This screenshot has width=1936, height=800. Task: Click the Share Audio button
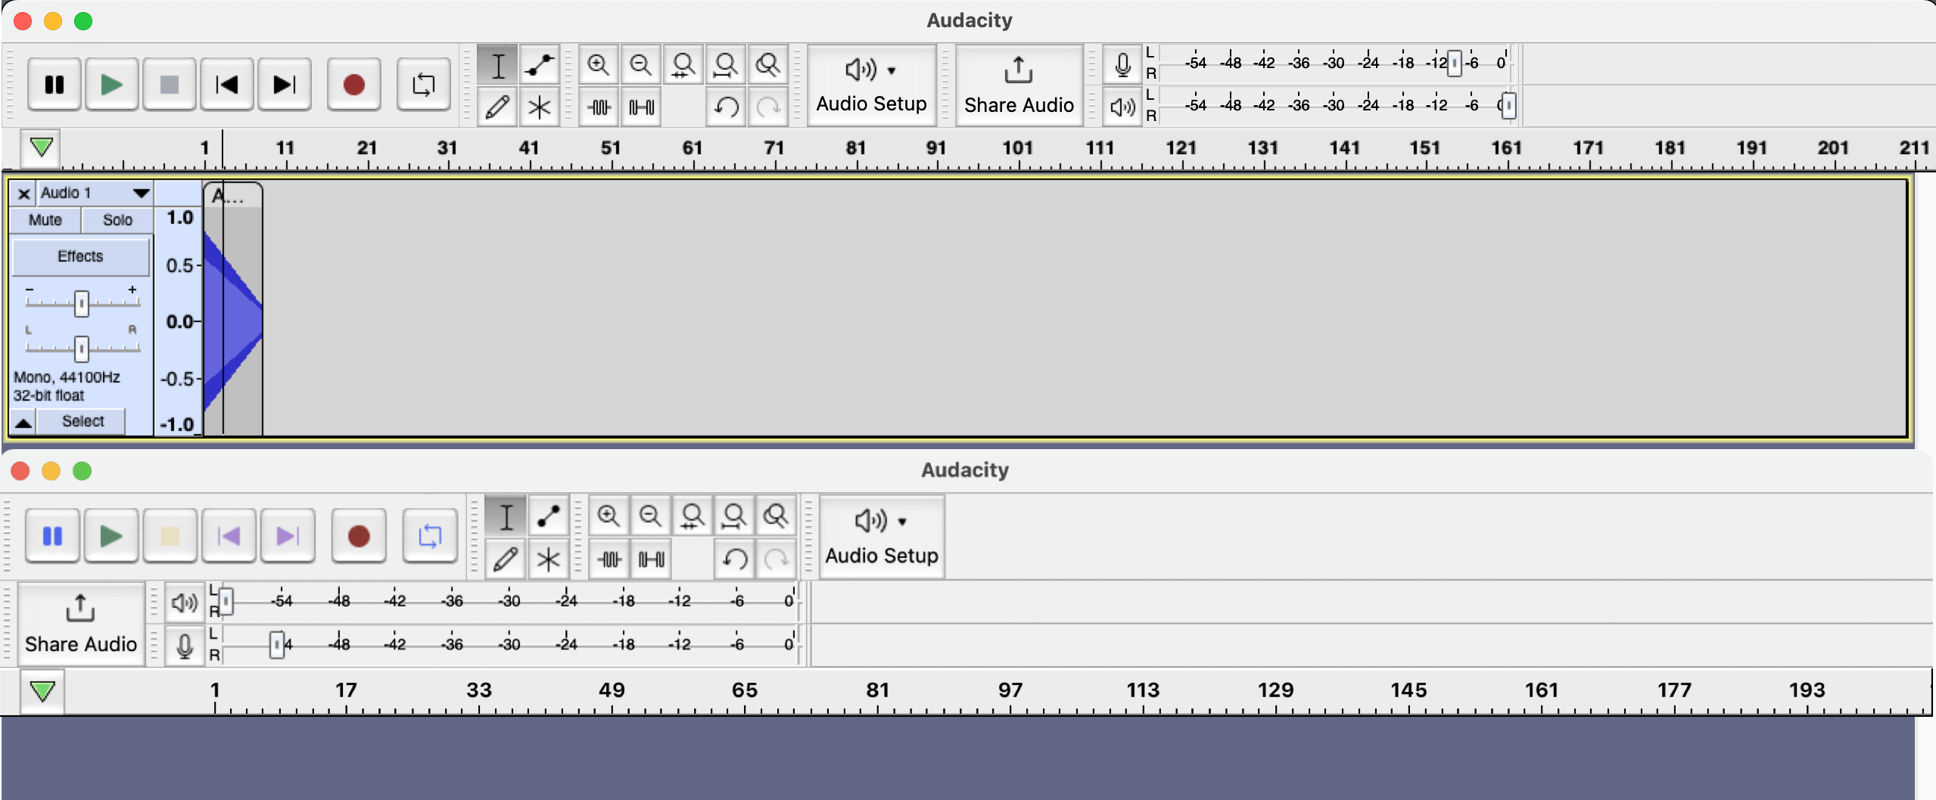[1018, 84]
